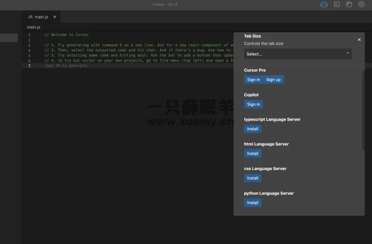Open the terminal icon in title bar
The width and height of the screenshot is (372, 244).
pos(337,4)
